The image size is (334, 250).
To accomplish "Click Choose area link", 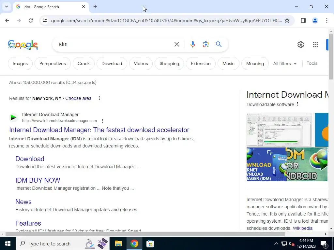I will click(78, 98).
